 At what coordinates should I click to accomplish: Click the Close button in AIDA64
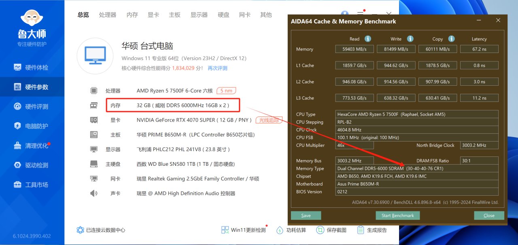tap(489, 215)
